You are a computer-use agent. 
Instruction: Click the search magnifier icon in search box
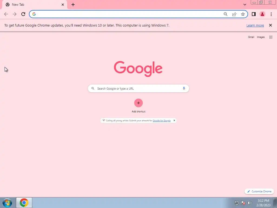click(x=93, y=89)
